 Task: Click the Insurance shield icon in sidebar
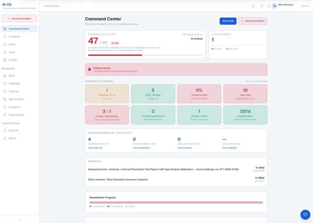5,107
